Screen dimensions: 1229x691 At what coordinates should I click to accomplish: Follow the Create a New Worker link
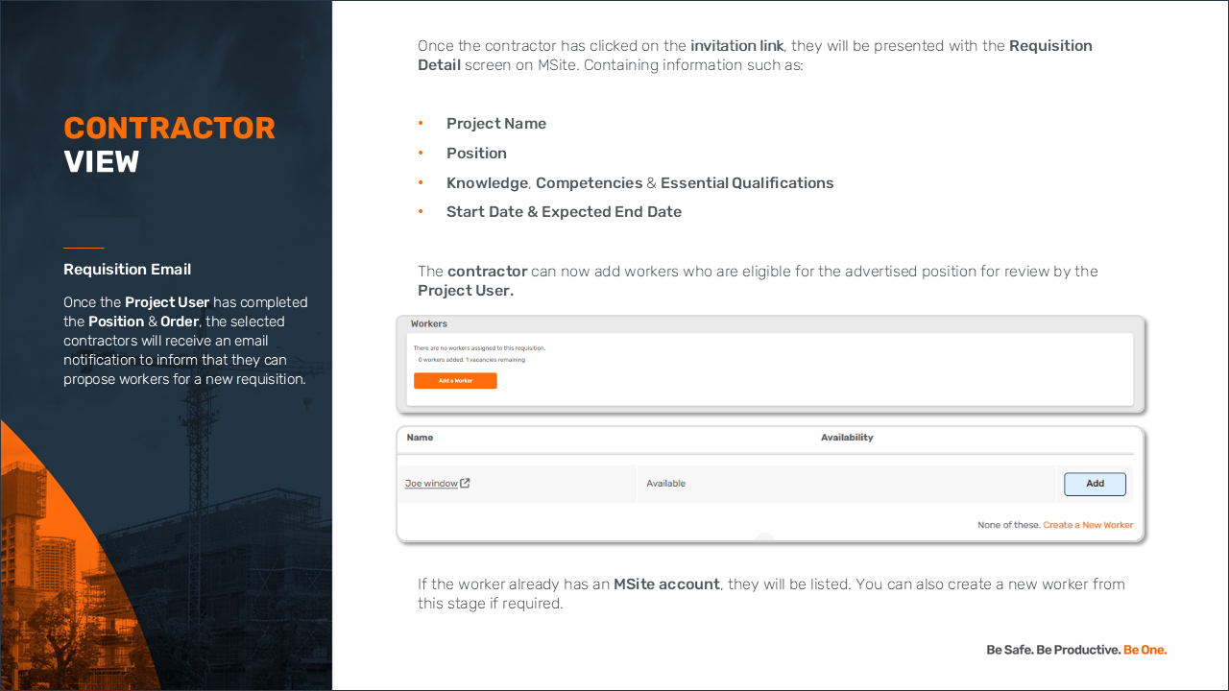click(x=1088, y=525)
